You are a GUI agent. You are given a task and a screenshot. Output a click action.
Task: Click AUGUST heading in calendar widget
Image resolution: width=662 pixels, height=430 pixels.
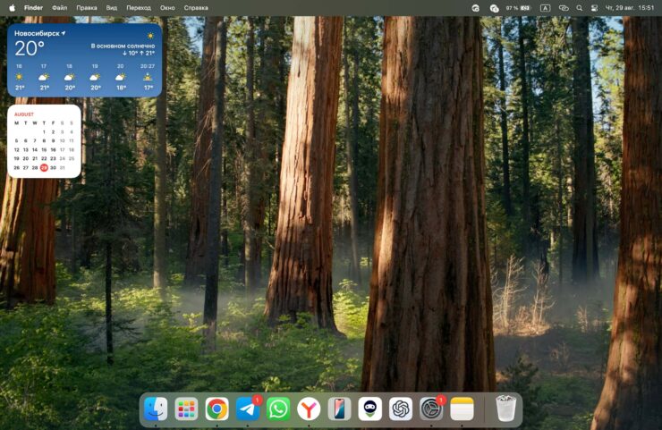[24, 114]
